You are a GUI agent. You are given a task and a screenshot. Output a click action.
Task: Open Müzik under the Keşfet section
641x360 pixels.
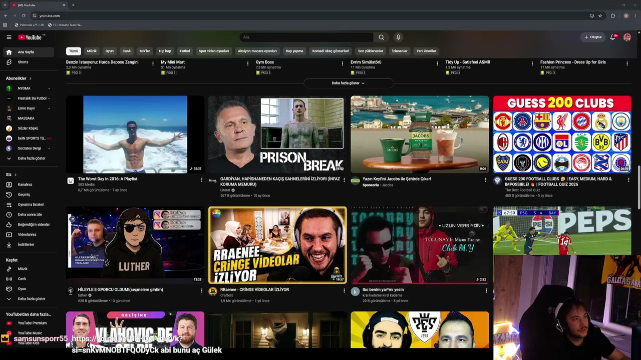tap(28, 269)
